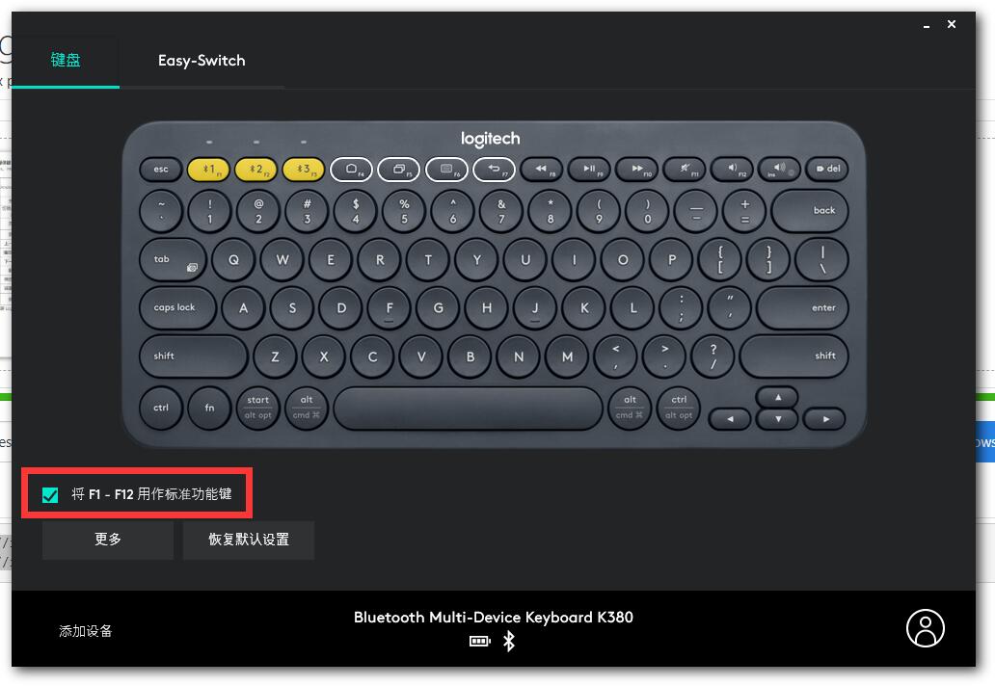
Task: Click the volume down F12 key icon
Action: [x=732, y=170]
